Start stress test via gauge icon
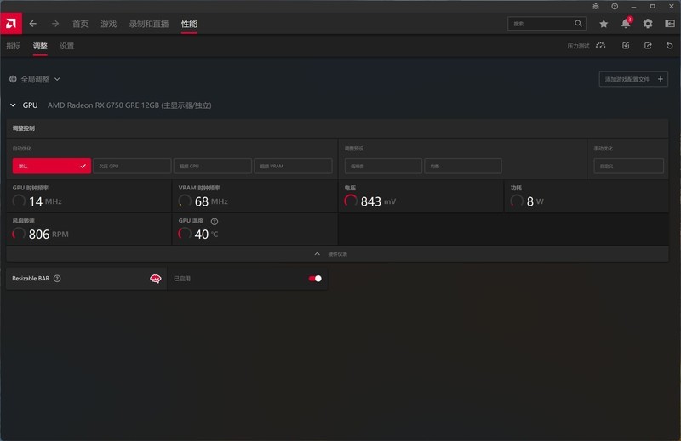The height and width of the screenshot is (441, 681). (x=601, y=46)
